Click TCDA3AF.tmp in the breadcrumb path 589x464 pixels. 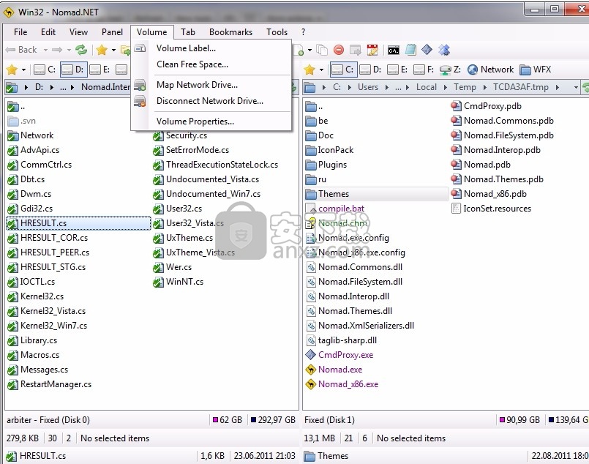coord(521,87)
